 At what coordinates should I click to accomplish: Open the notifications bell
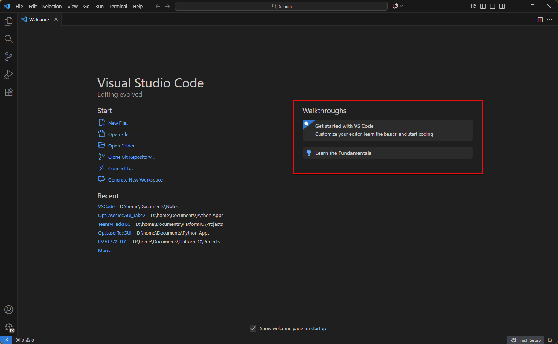(x=550, y=340)
